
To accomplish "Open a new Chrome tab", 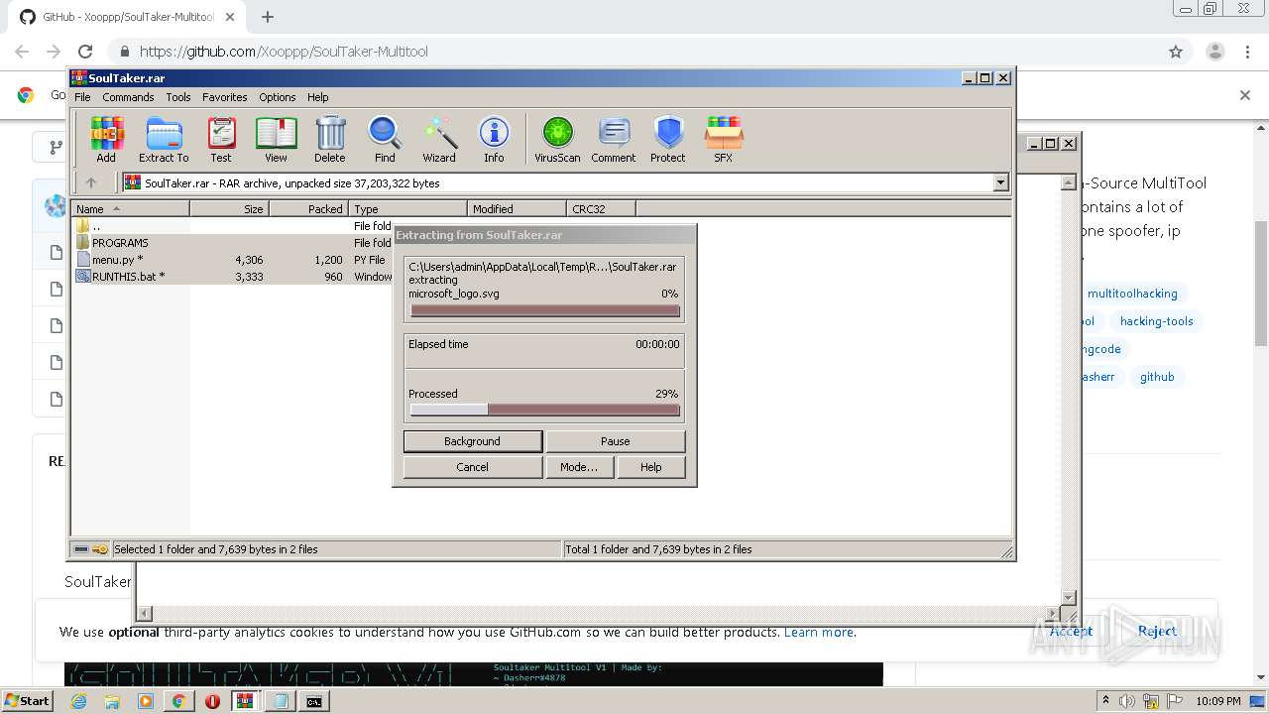I will tap(268, 17).
